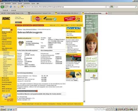The image size is (138, 111).
Task: Click the ADAC favicon in the address bar
Action: click(x=22, y=7)
